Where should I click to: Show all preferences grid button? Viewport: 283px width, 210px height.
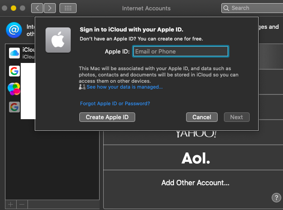click(68, 8)
